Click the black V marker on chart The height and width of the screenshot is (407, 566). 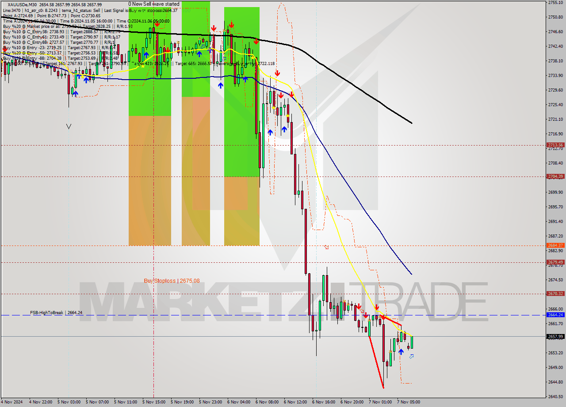coord(69,127)
